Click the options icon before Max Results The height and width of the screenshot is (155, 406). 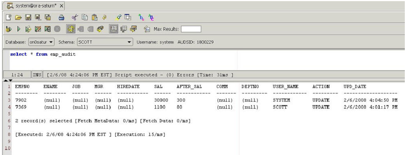(147, 29)
